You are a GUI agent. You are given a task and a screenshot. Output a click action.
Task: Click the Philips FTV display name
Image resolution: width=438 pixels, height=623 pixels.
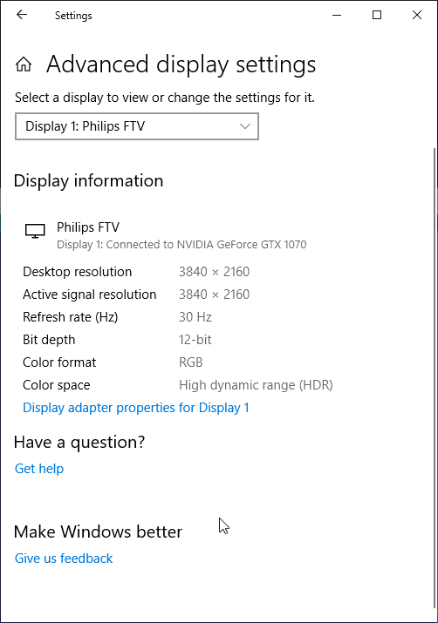(x=88, y=227)
